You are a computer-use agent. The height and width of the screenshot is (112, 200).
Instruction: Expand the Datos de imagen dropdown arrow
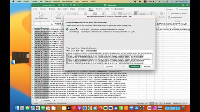(60, 14)
